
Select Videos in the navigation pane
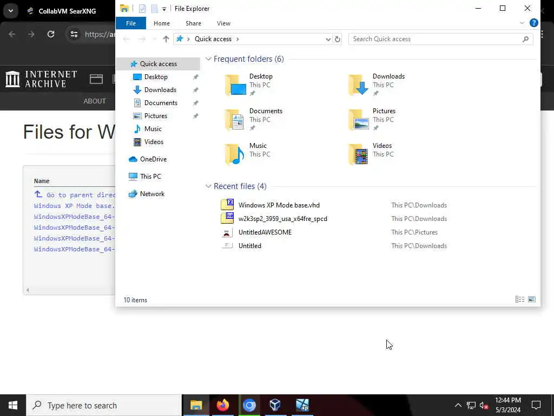pyautogui.click(x=154, y=142)
